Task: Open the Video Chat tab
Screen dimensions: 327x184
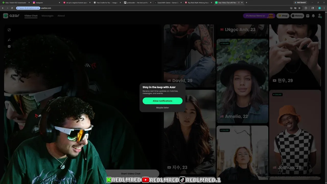Action: (31, 16)
